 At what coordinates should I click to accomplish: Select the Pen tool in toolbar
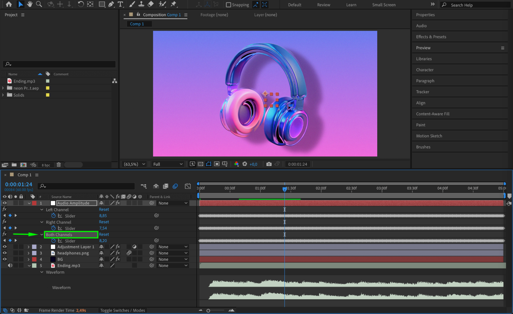[x=111, y=4]
